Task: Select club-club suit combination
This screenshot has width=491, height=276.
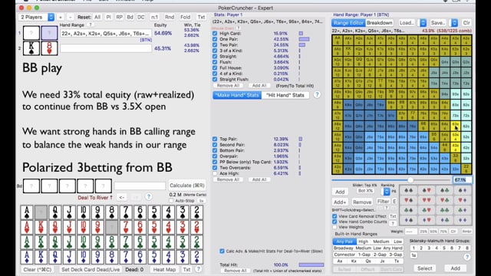Action: 444,210
